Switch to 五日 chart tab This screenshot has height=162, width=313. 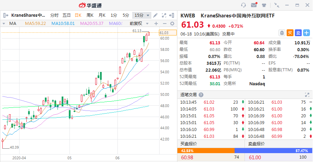[x=66, y=15]
